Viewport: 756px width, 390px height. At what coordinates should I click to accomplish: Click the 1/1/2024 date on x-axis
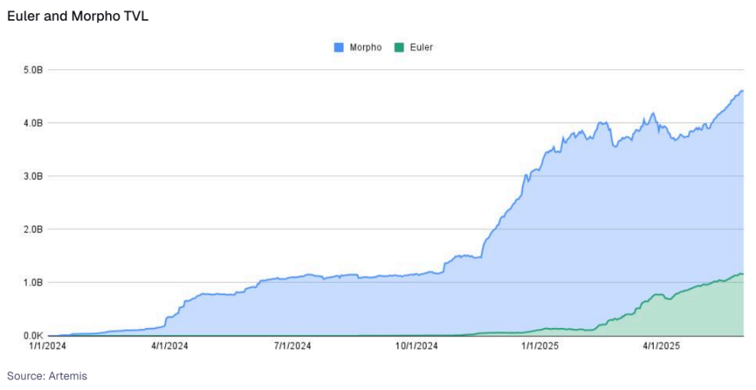(47, 346)
